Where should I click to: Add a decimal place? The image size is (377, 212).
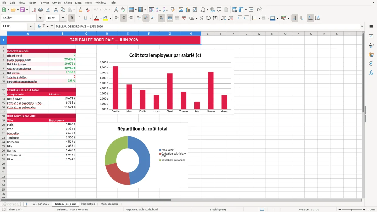pos(224,18)
